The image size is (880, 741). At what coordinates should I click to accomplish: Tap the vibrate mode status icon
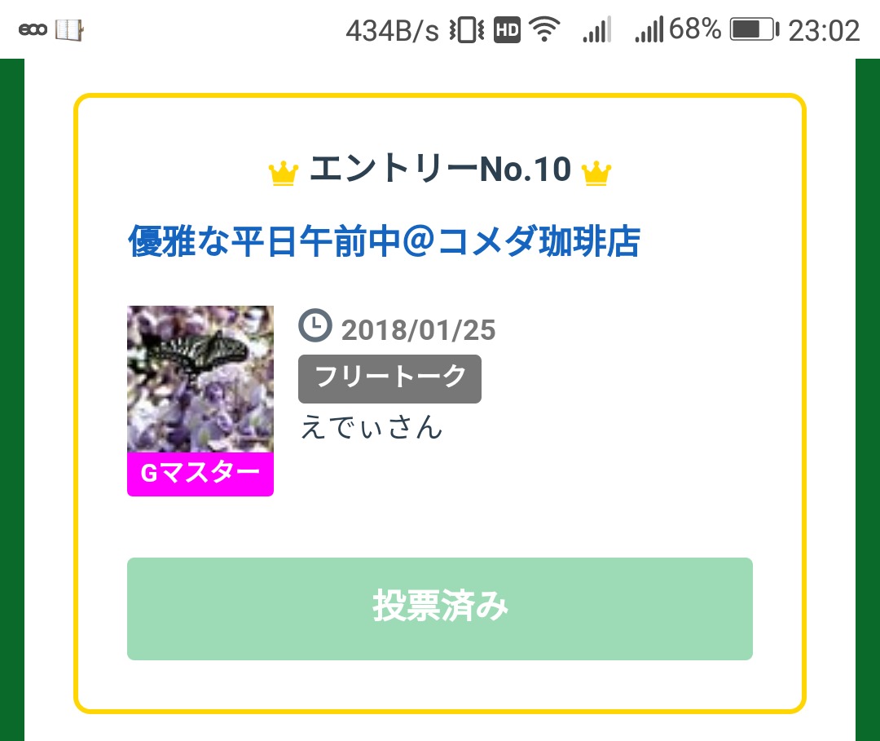(x=467, y=31)
